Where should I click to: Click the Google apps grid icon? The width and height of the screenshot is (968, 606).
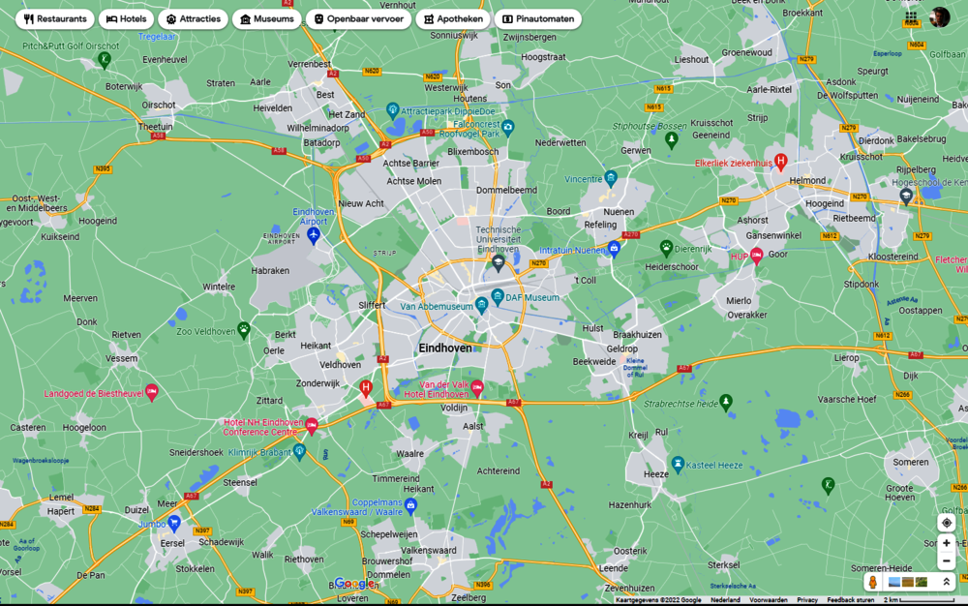point(911,17)
